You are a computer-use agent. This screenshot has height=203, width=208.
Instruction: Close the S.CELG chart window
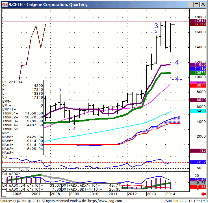pyautogui.click(x=203, y=5)
